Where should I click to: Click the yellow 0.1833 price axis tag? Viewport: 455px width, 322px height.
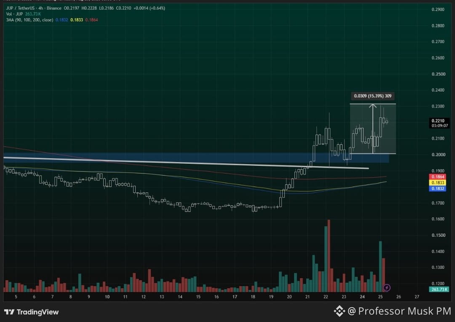pyautogui.click(x=438, y=182)
